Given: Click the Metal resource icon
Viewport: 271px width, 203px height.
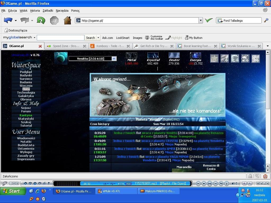Looking at the screenshot, I should [131, 55].
